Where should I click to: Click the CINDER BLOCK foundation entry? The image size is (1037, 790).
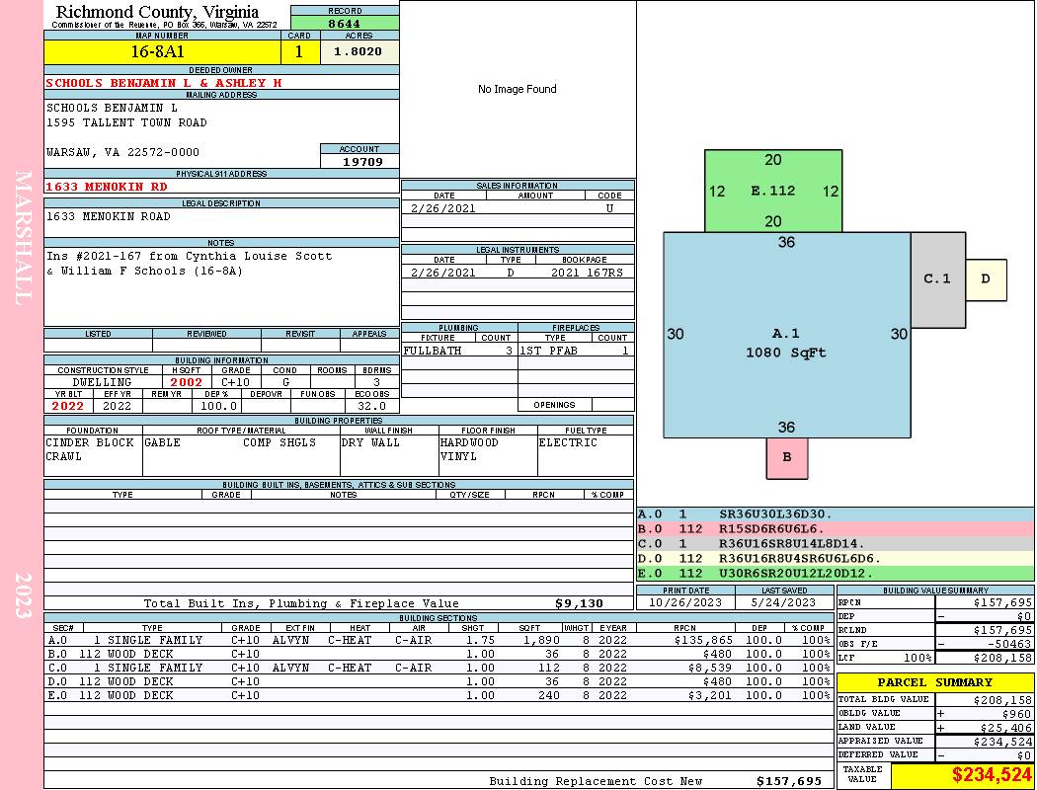click(x=90, y=442)
